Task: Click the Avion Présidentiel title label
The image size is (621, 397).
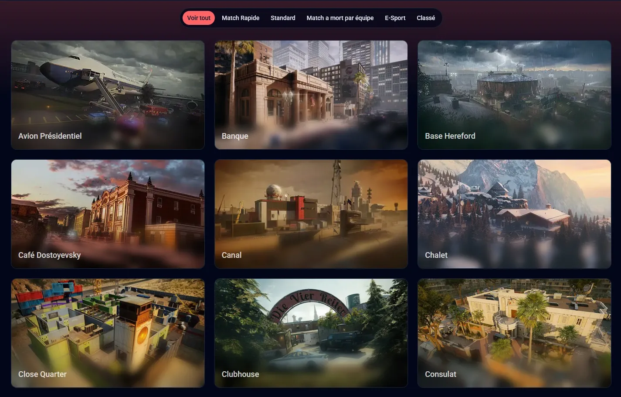Action: pyautogui.click(x=50, y=136)
